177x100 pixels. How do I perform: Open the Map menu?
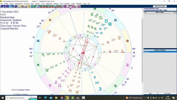pyautogui.click(x=32, y=4)
